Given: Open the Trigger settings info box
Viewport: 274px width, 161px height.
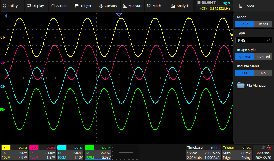Looking at the screenshot, I should 237,152.
